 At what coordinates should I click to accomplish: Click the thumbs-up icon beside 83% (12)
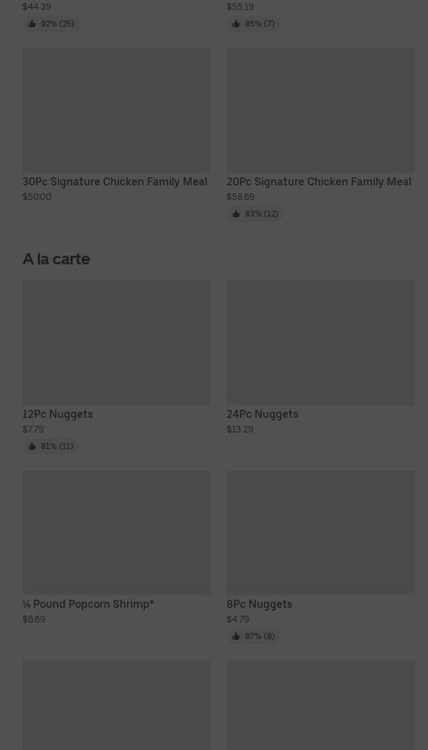pyautogui.click(x=236, y=214)
